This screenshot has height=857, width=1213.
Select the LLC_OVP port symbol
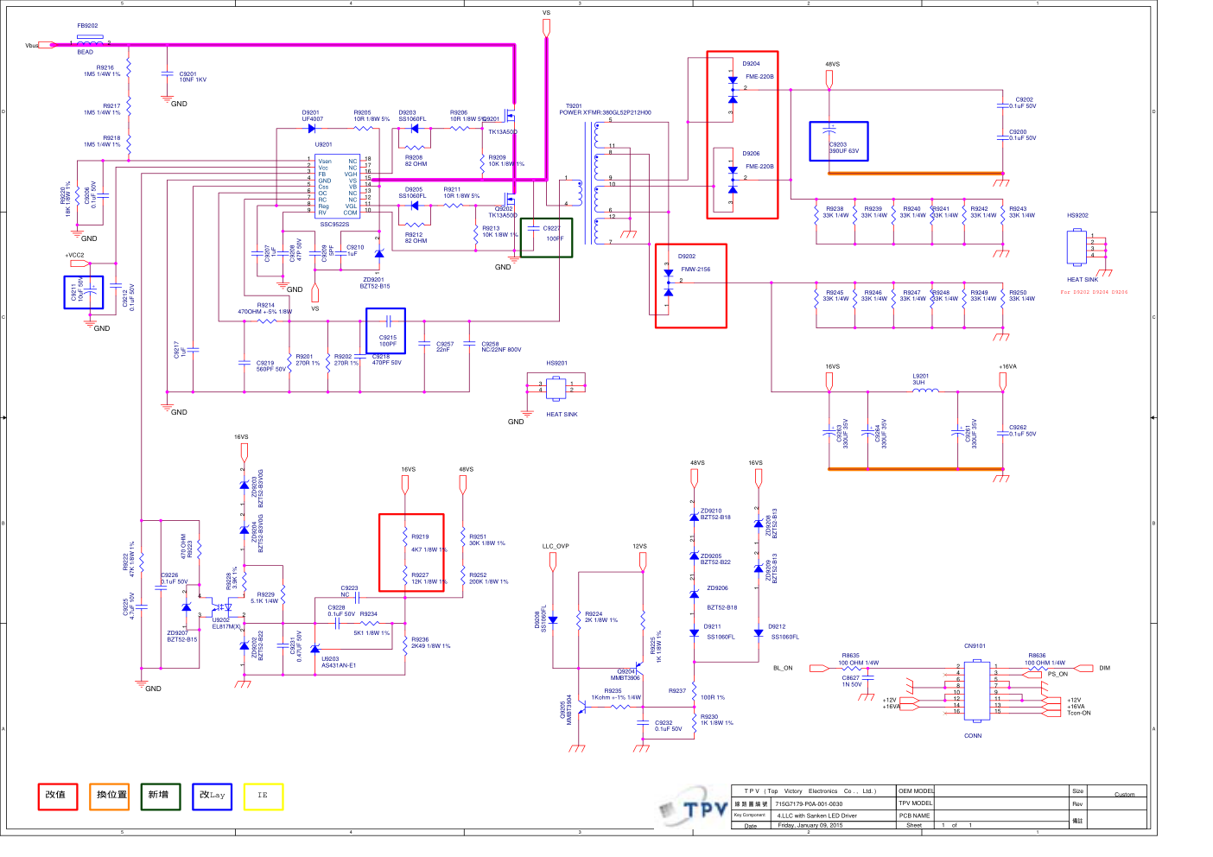click(553, 561)
